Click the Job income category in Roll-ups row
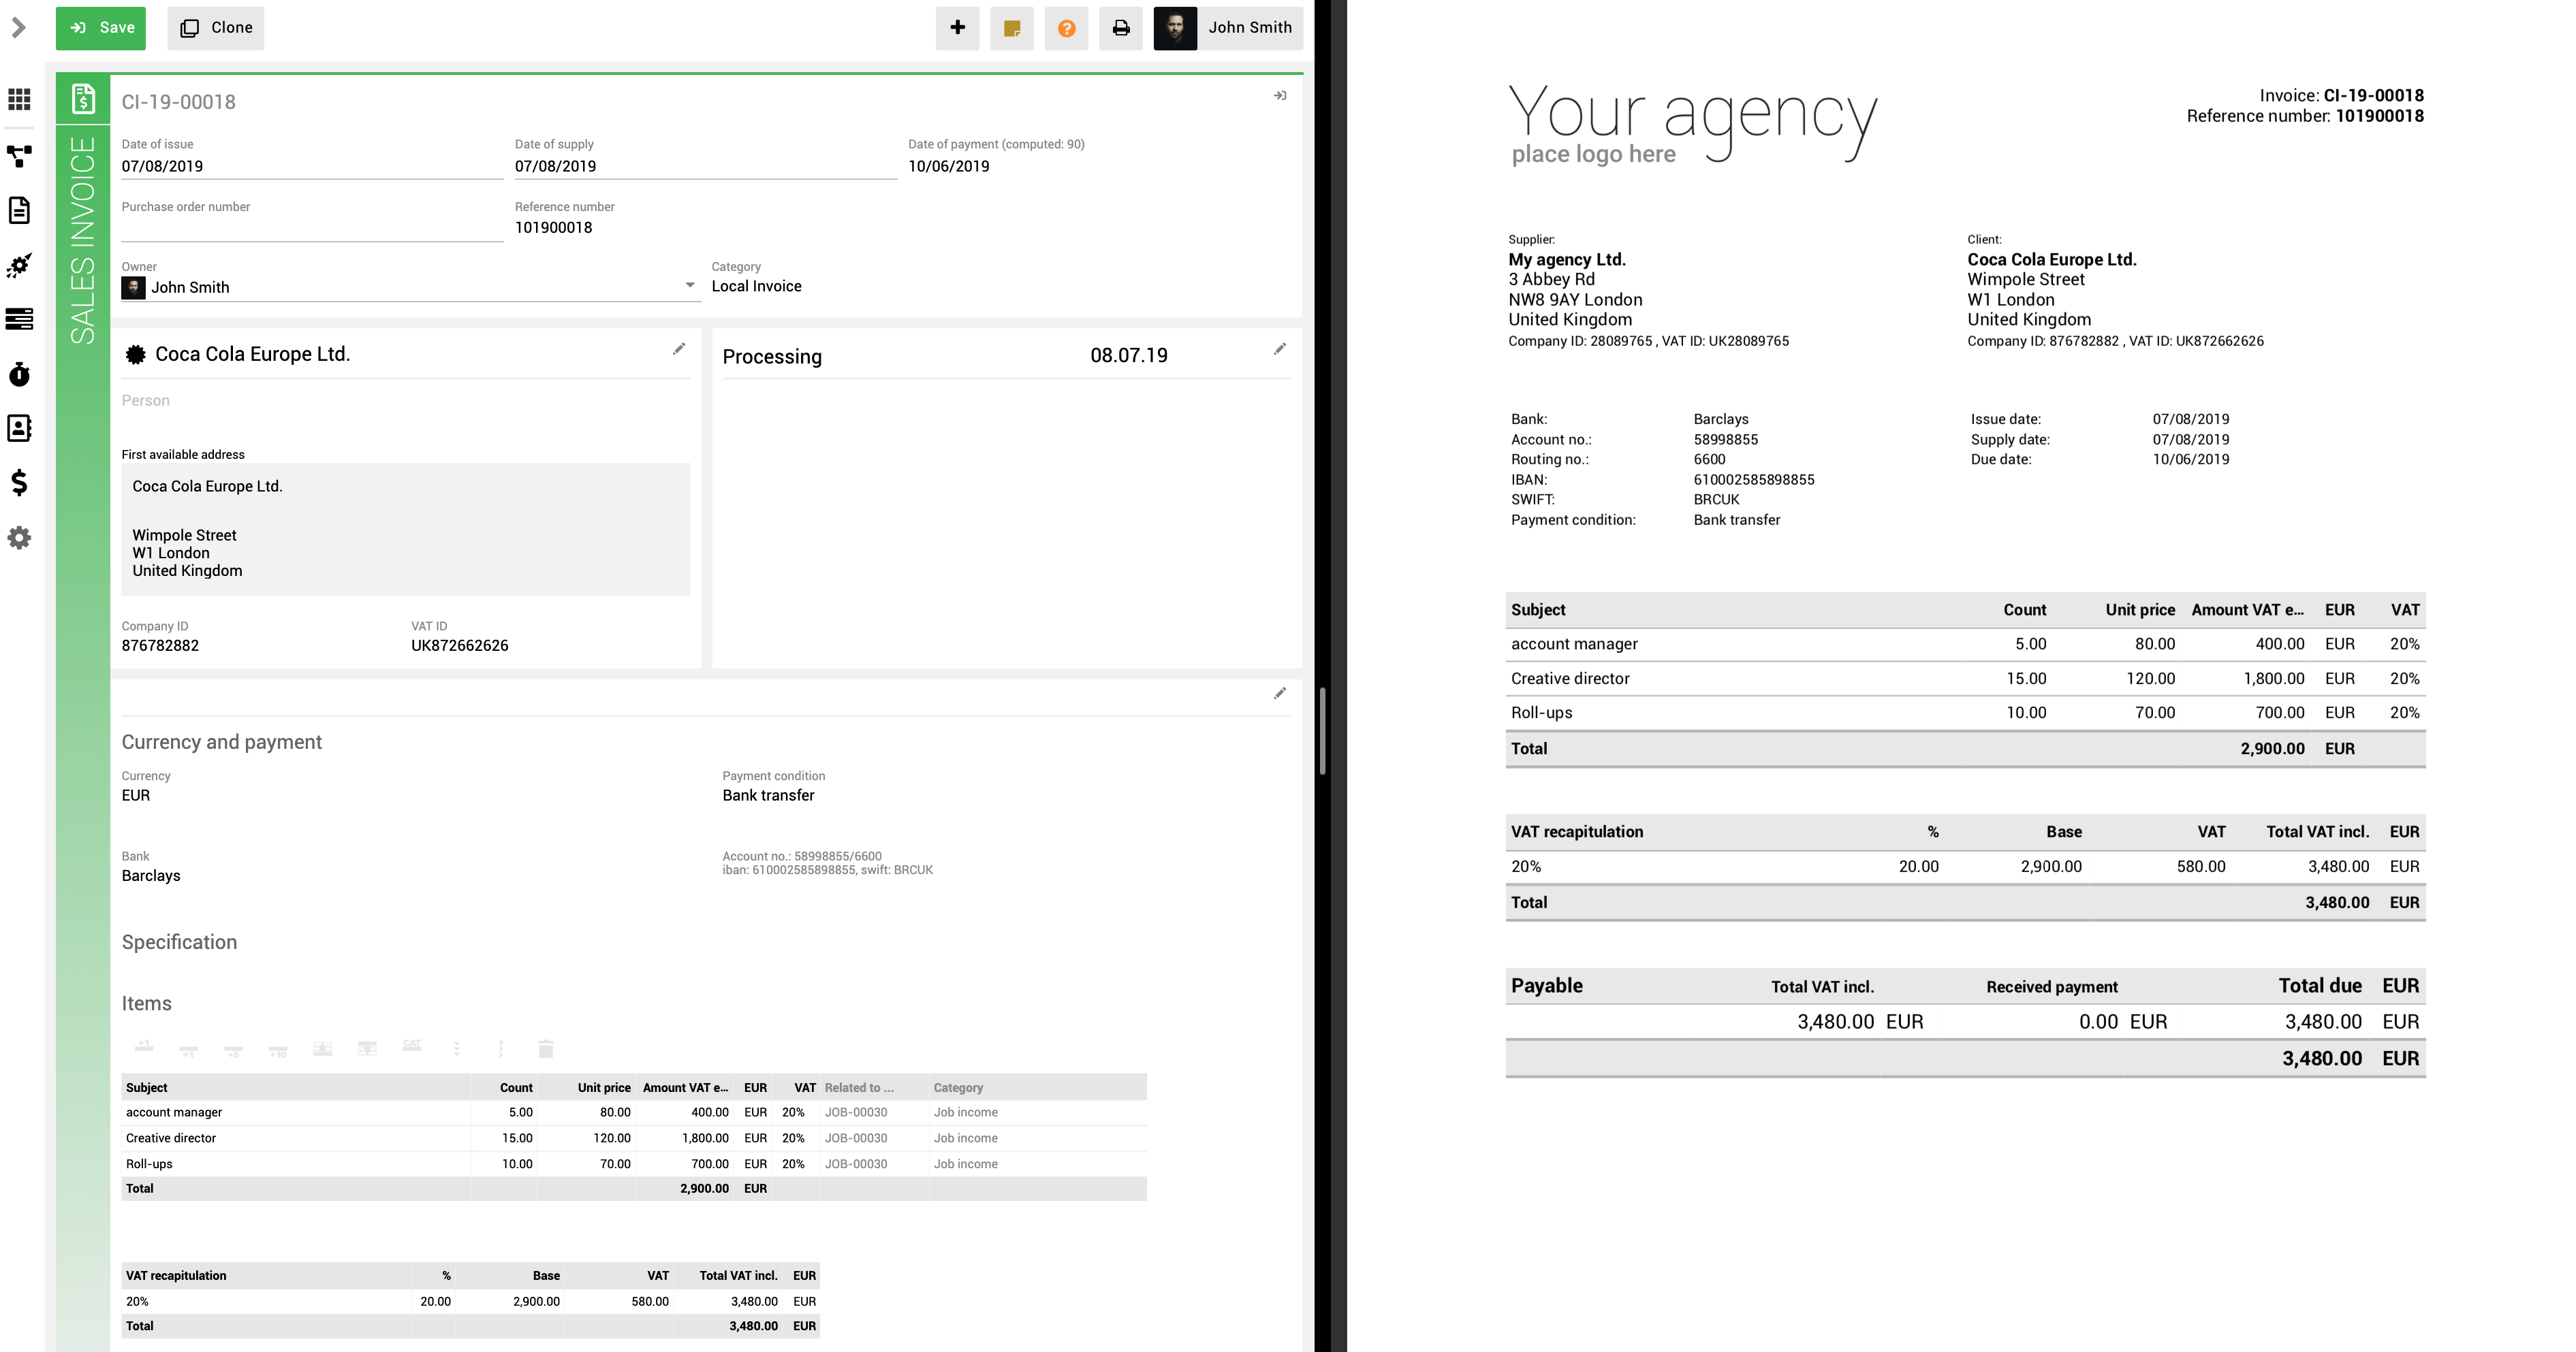This screenshot has height=1352, width=2576. pos(965,1164)
